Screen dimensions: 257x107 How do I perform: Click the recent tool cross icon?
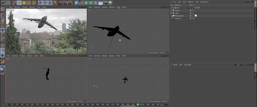tap(34, 3)
